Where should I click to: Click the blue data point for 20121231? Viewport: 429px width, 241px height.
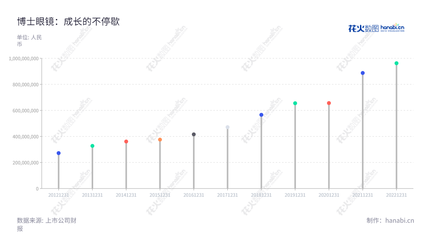point(58,153)
